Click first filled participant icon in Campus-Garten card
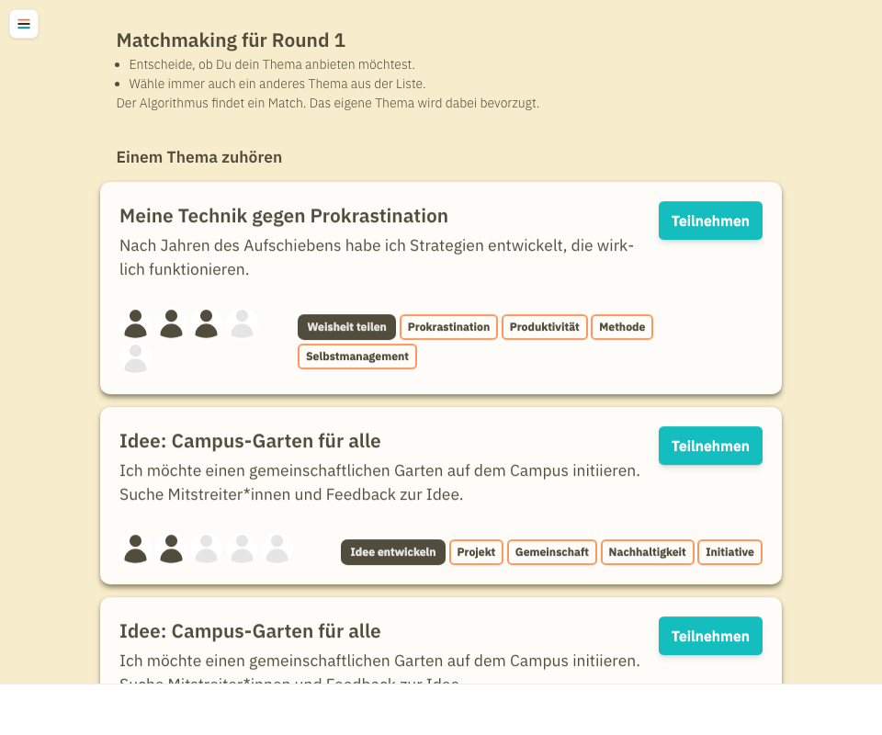This screenshot has width=882, height=735. [136, 548]
